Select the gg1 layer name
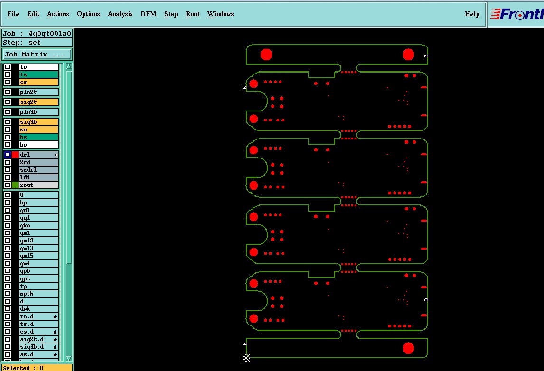Viewport: 544px width, 371px height. [x=38, y=218]
